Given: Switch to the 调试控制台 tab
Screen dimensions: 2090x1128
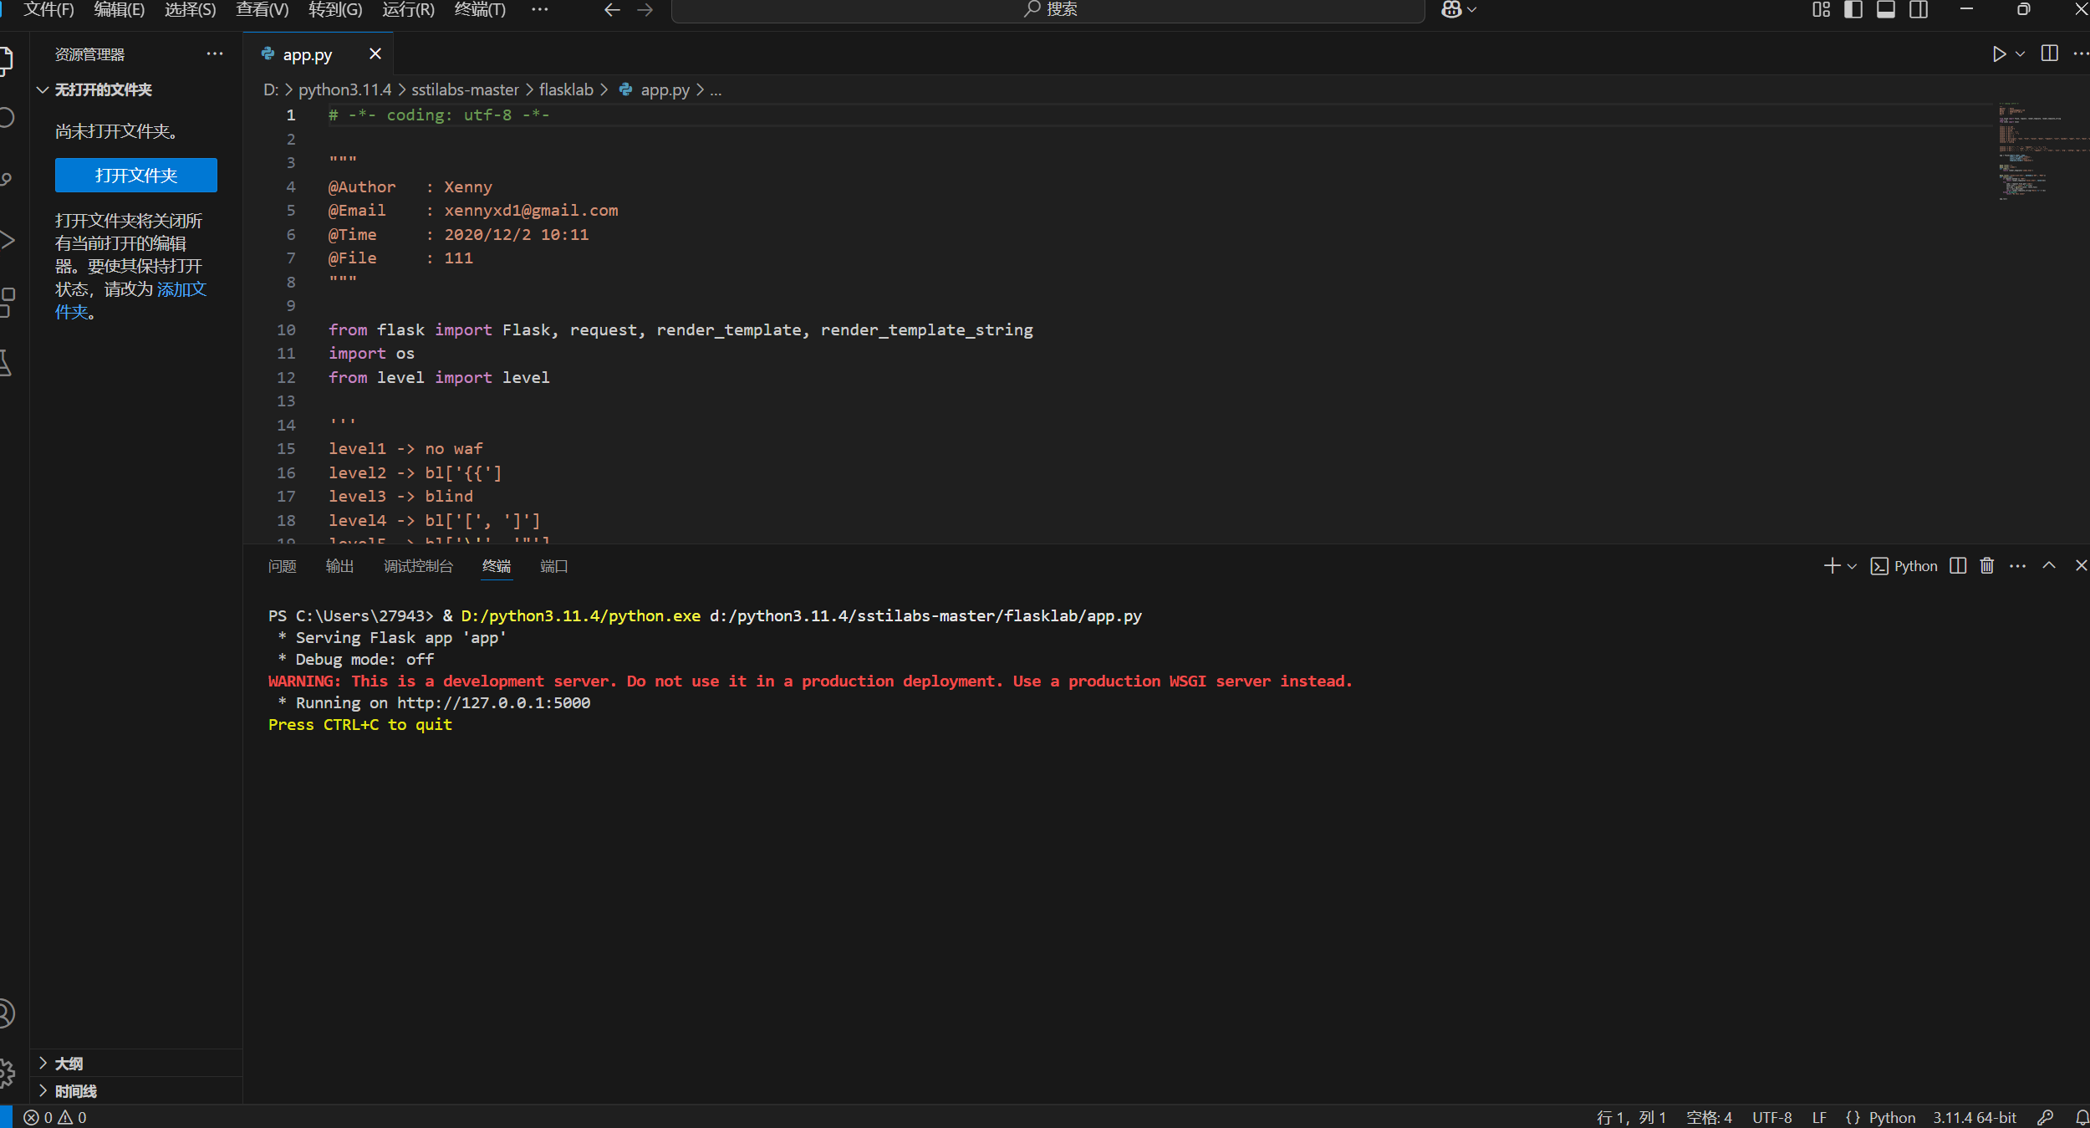Looking at the screenshot, I should point(418,566).
